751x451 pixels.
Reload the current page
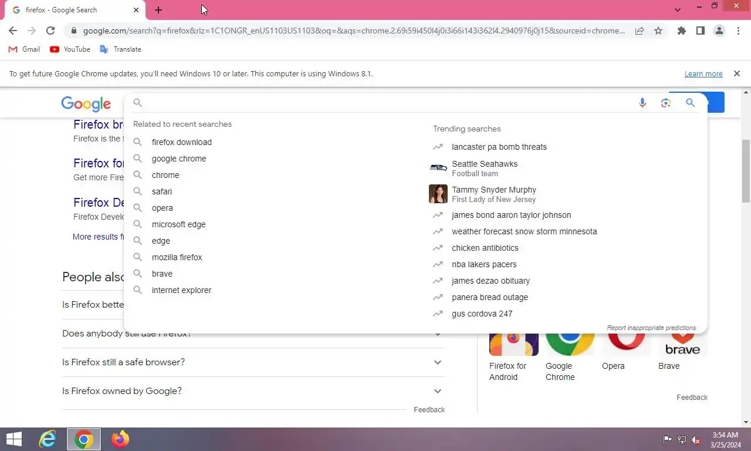tap(50, 31)
